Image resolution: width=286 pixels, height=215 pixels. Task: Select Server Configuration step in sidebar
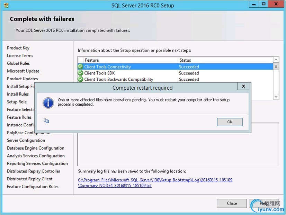(x=26, y=141)
